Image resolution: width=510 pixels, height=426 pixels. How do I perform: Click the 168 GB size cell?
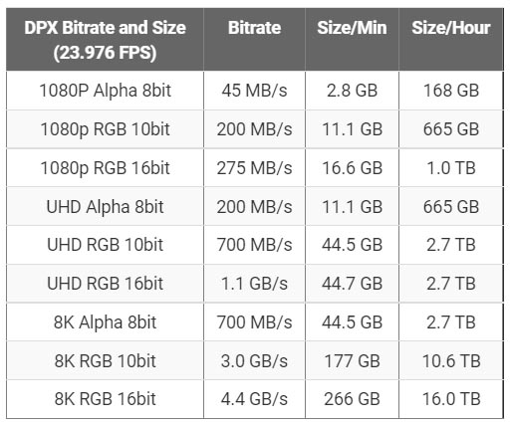coord(451,91)
